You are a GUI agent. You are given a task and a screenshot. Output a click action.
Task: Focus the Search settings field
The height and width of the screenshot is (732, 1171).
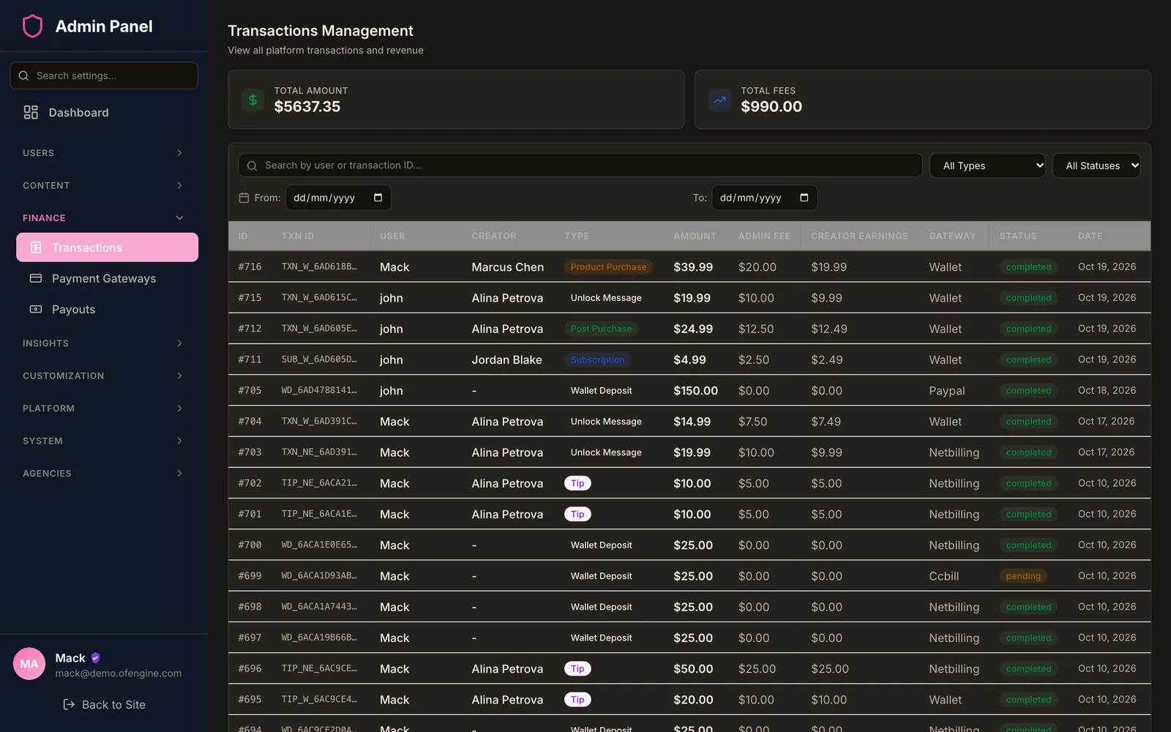104,75
